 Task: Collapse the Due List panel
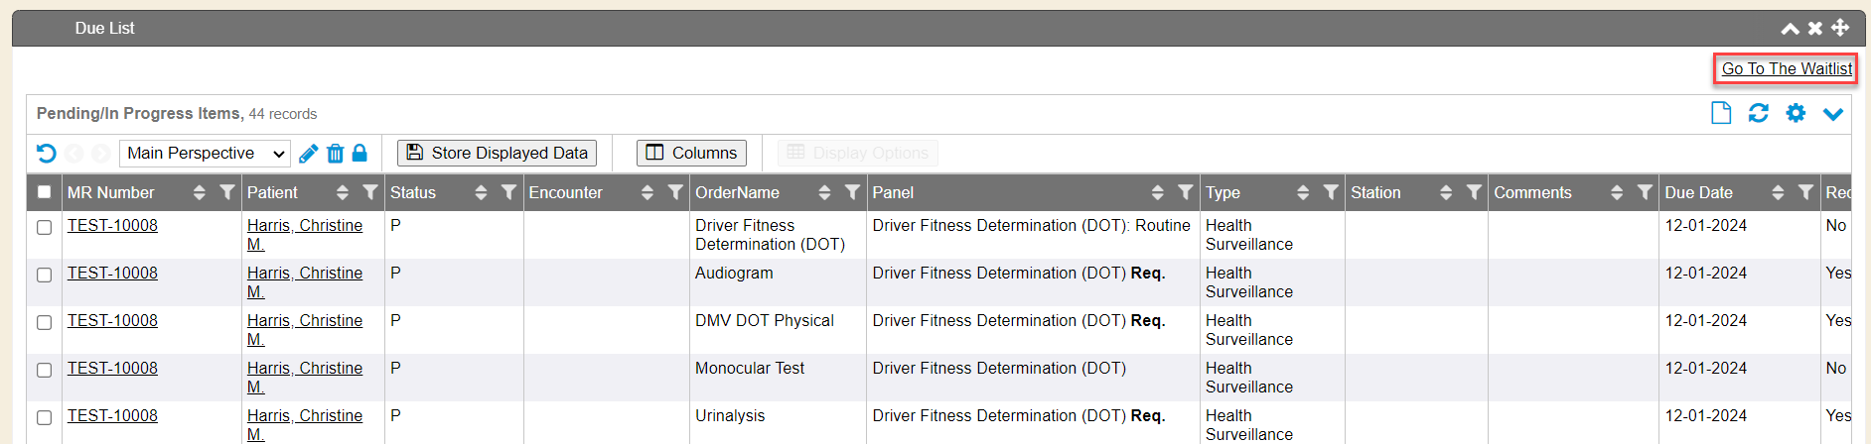[x=1790, y=29]
